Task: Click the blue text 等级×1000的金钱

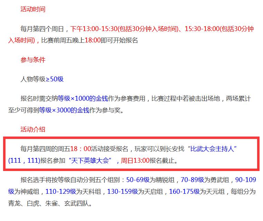Action: coord(83,98)
